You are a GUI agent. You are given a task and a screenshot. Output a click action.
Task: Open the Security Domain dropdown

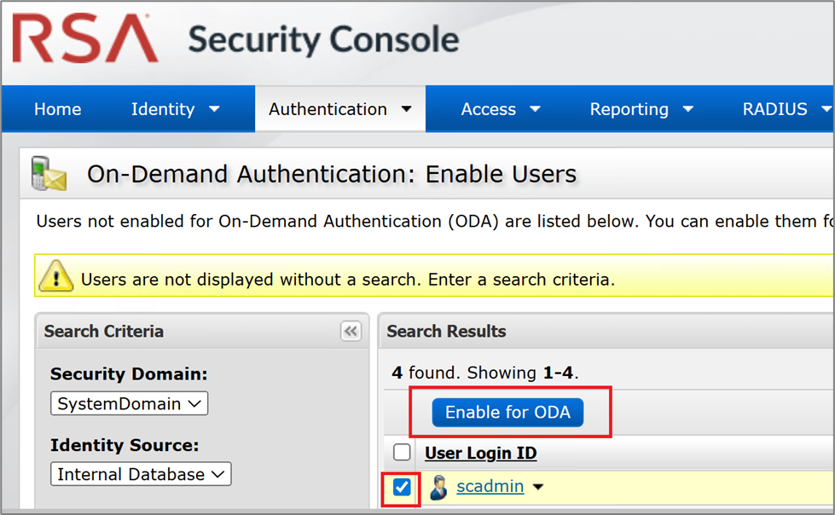129,404
